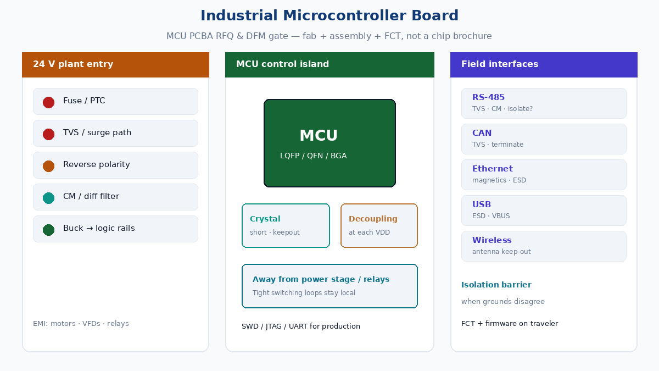Open the Away from power stage / relays card
Viewport: 659px width, 371px height.
[x=329, y=286]
